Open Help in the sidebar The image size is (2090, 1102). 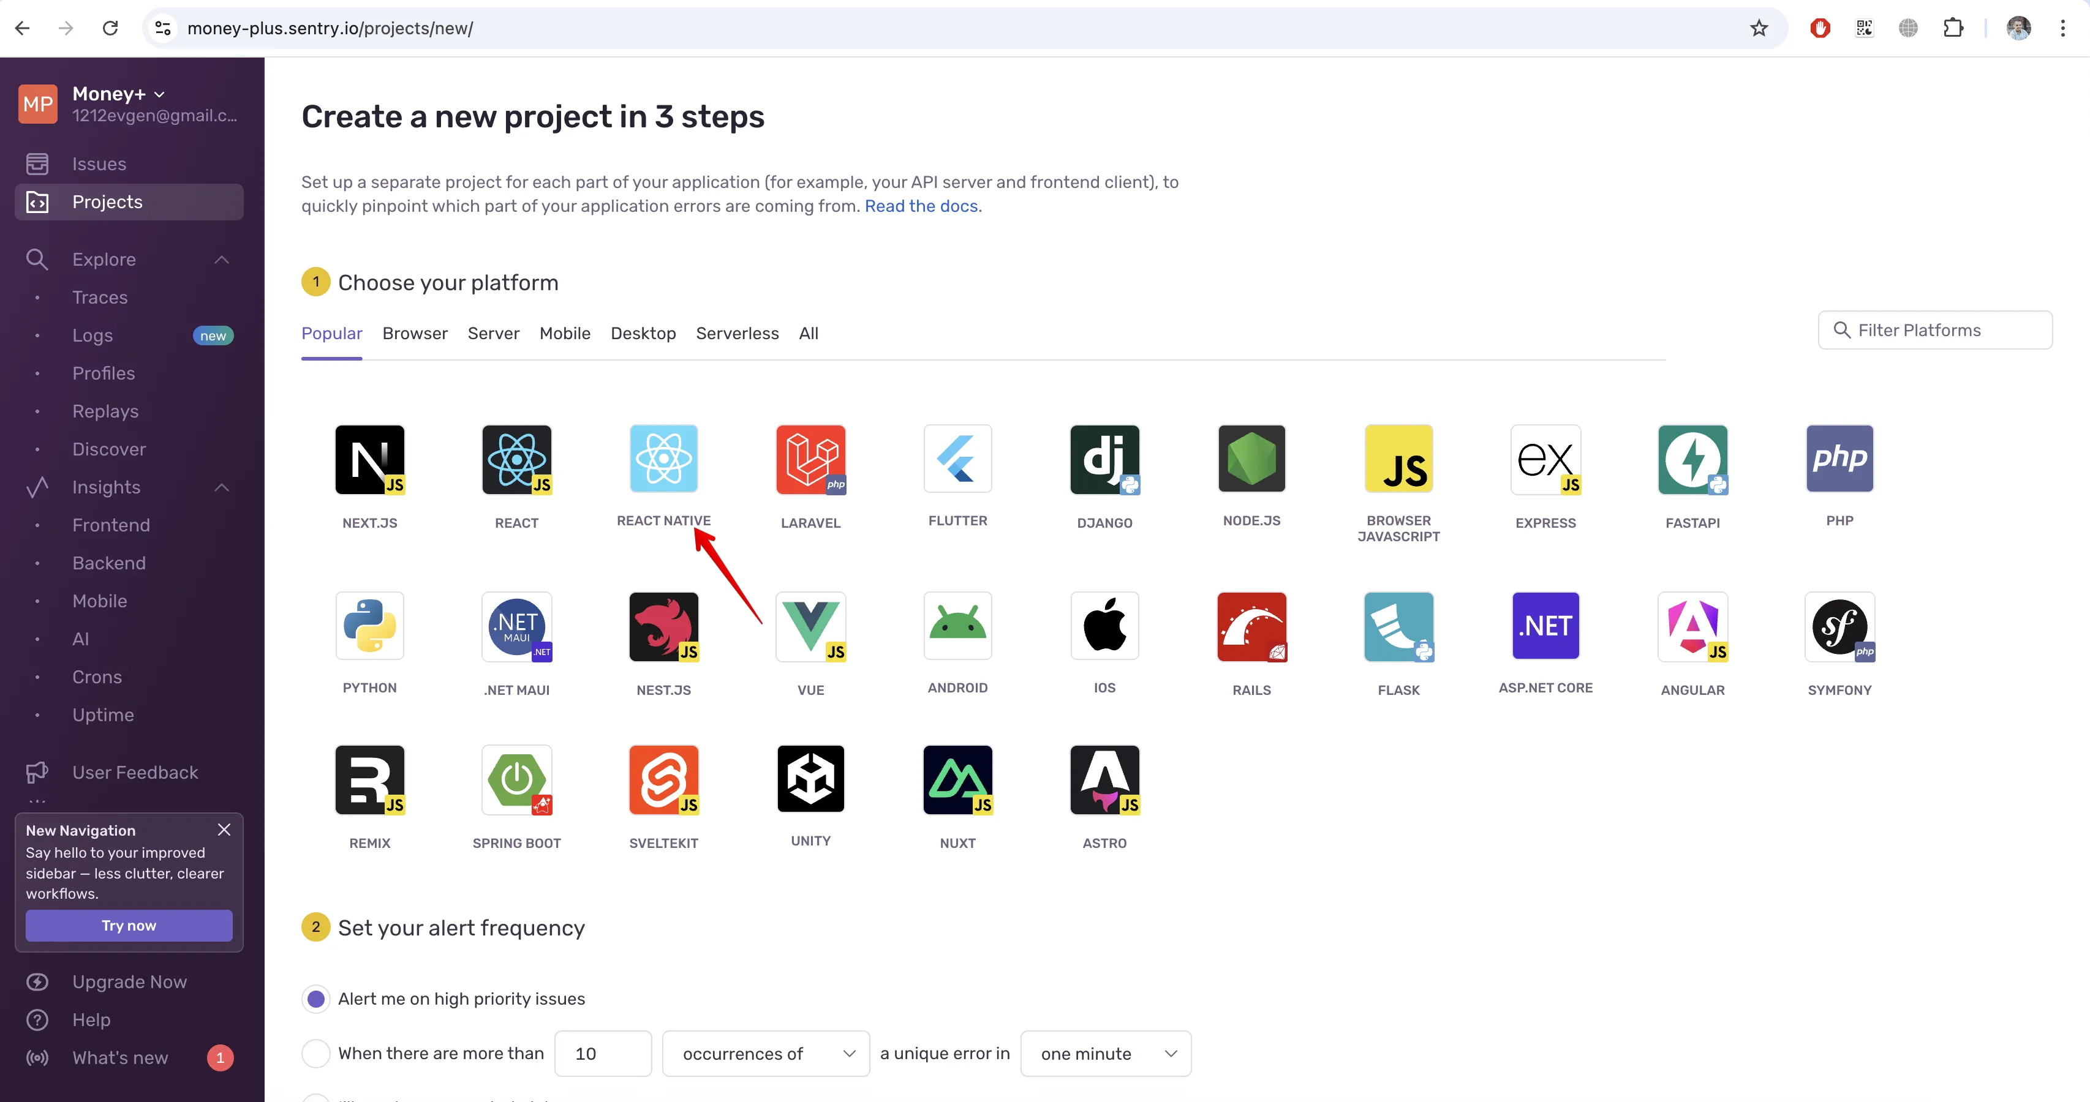pyautogui.click(x=129, y=1020)
